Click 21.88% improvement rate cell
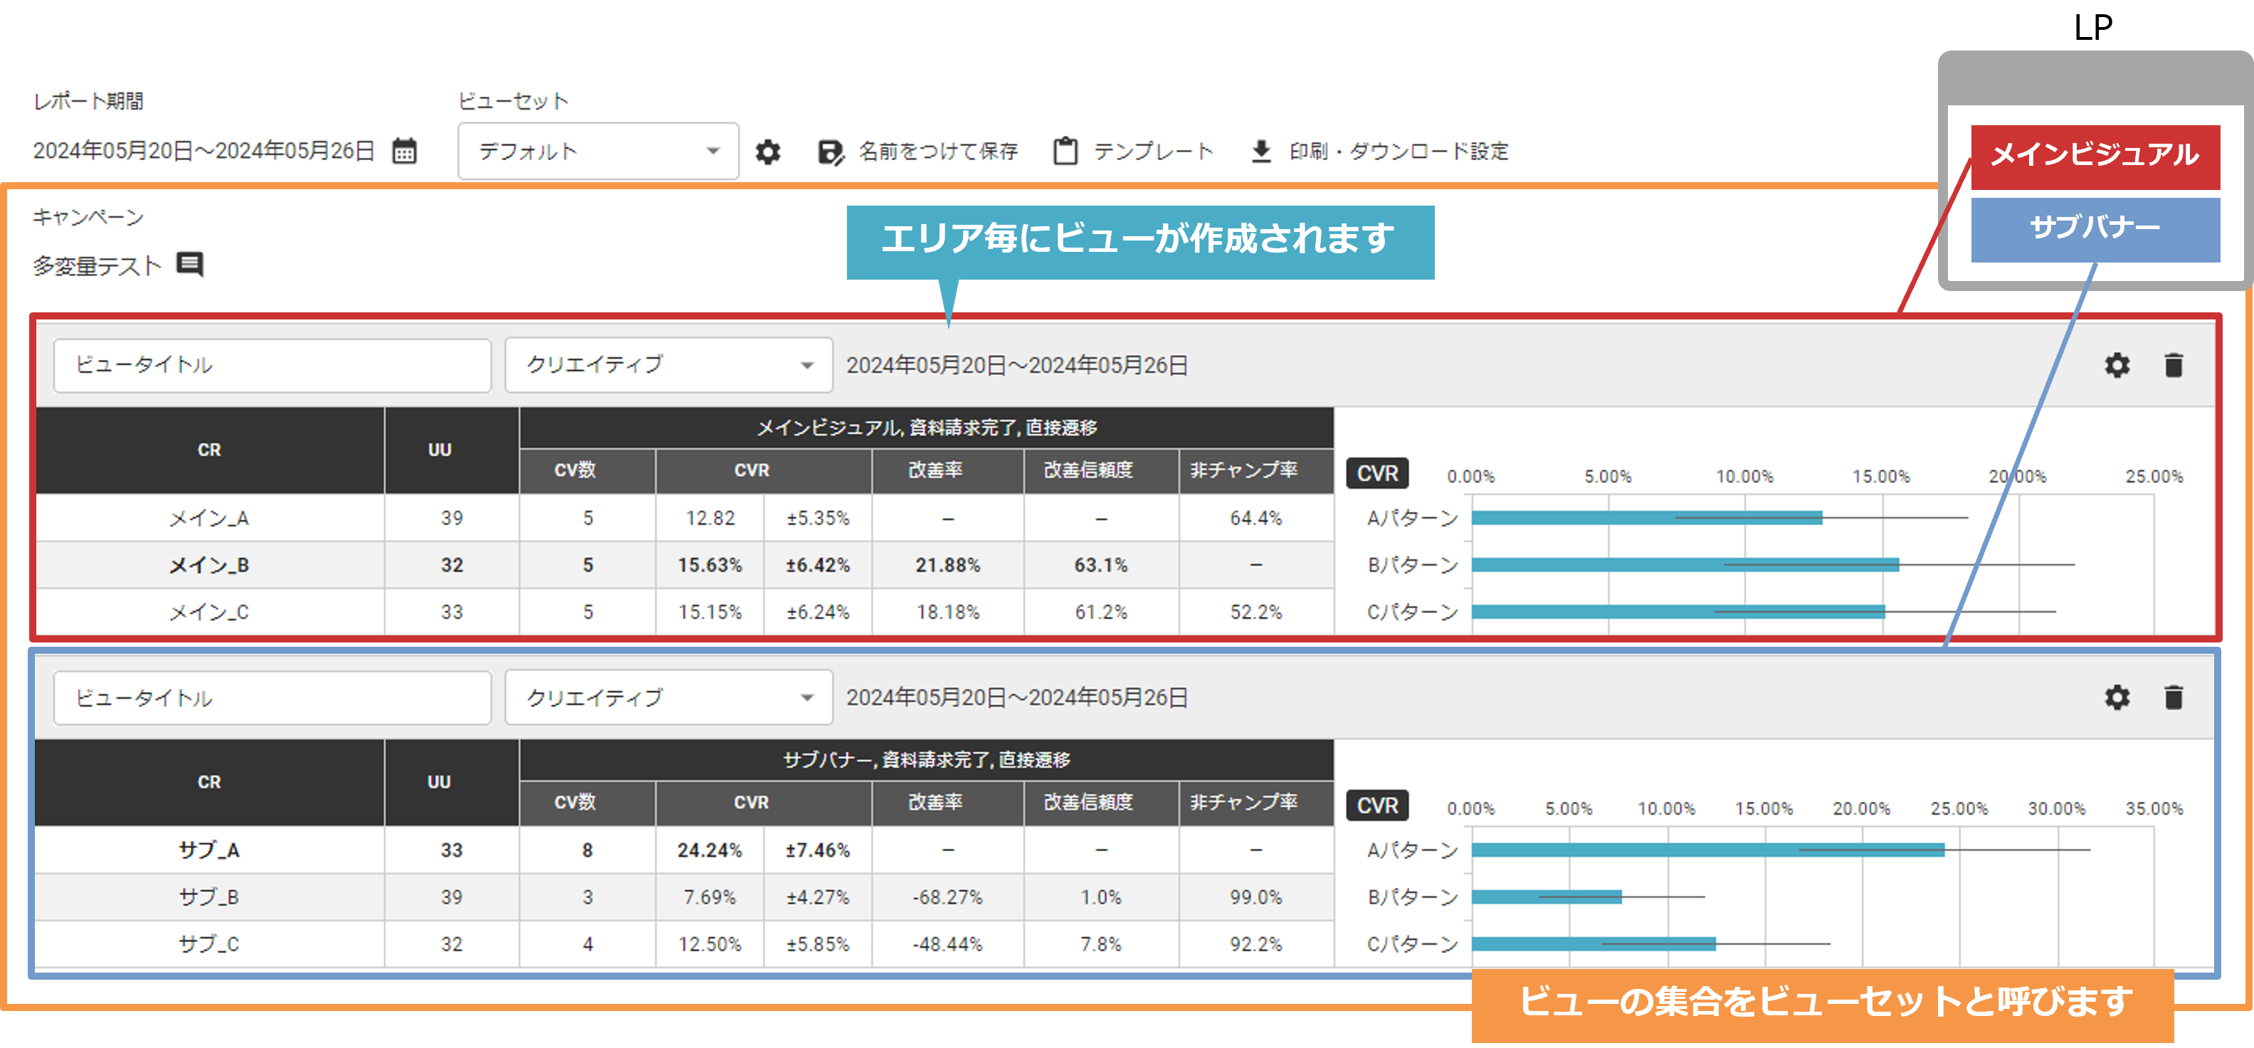Screen dimensions: 2254x1048 coord(949,566)
